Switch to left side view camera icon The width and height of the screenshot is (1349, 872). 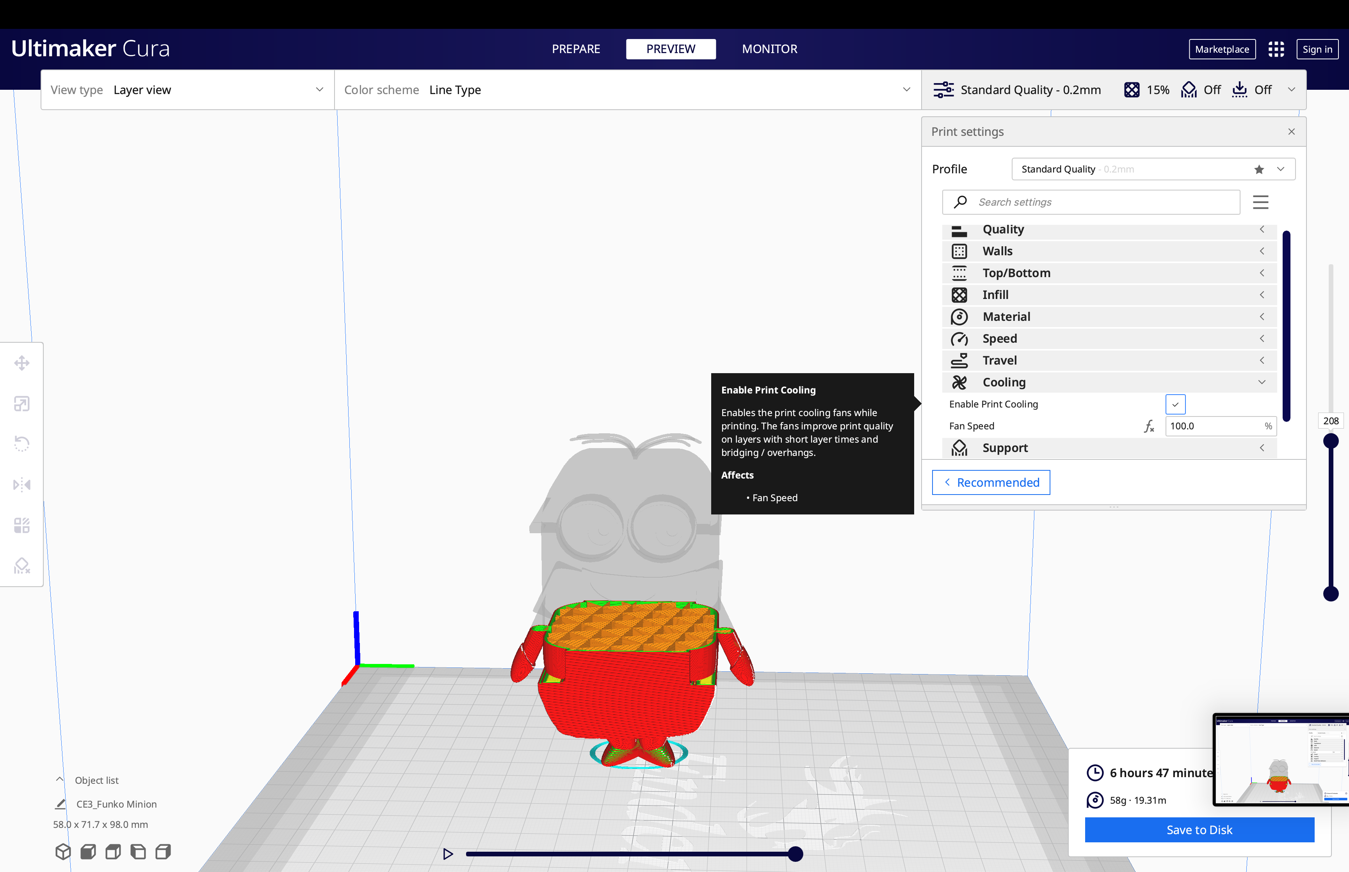pyautogui.click(x=138, y=851)
